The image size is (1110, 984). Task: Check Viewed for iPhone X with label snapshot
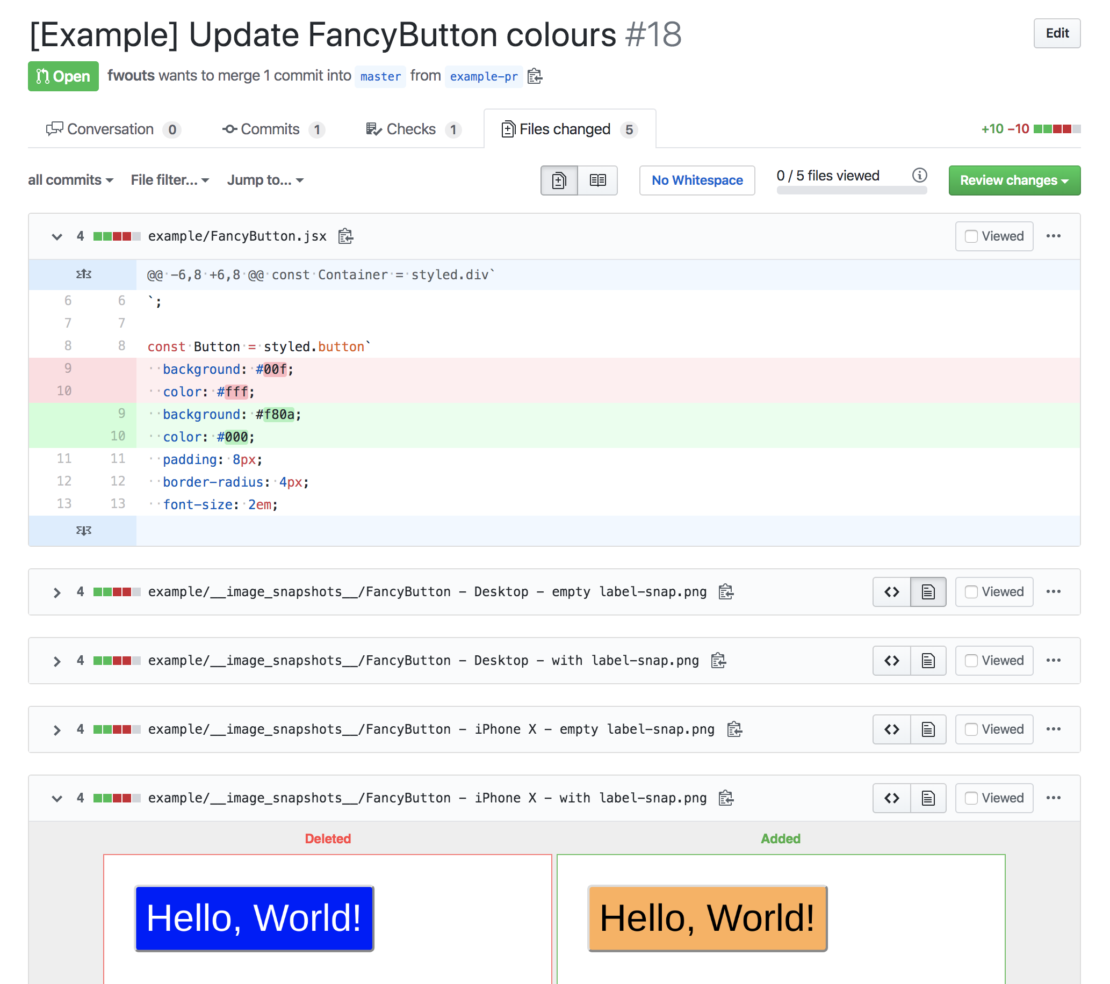point(971,798)
